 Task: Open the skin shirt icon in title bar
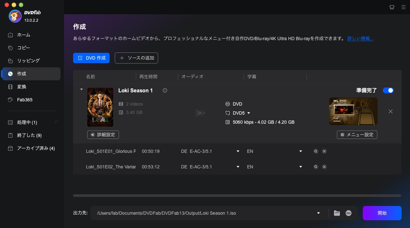pyautogui.click(x=392, y=7)
